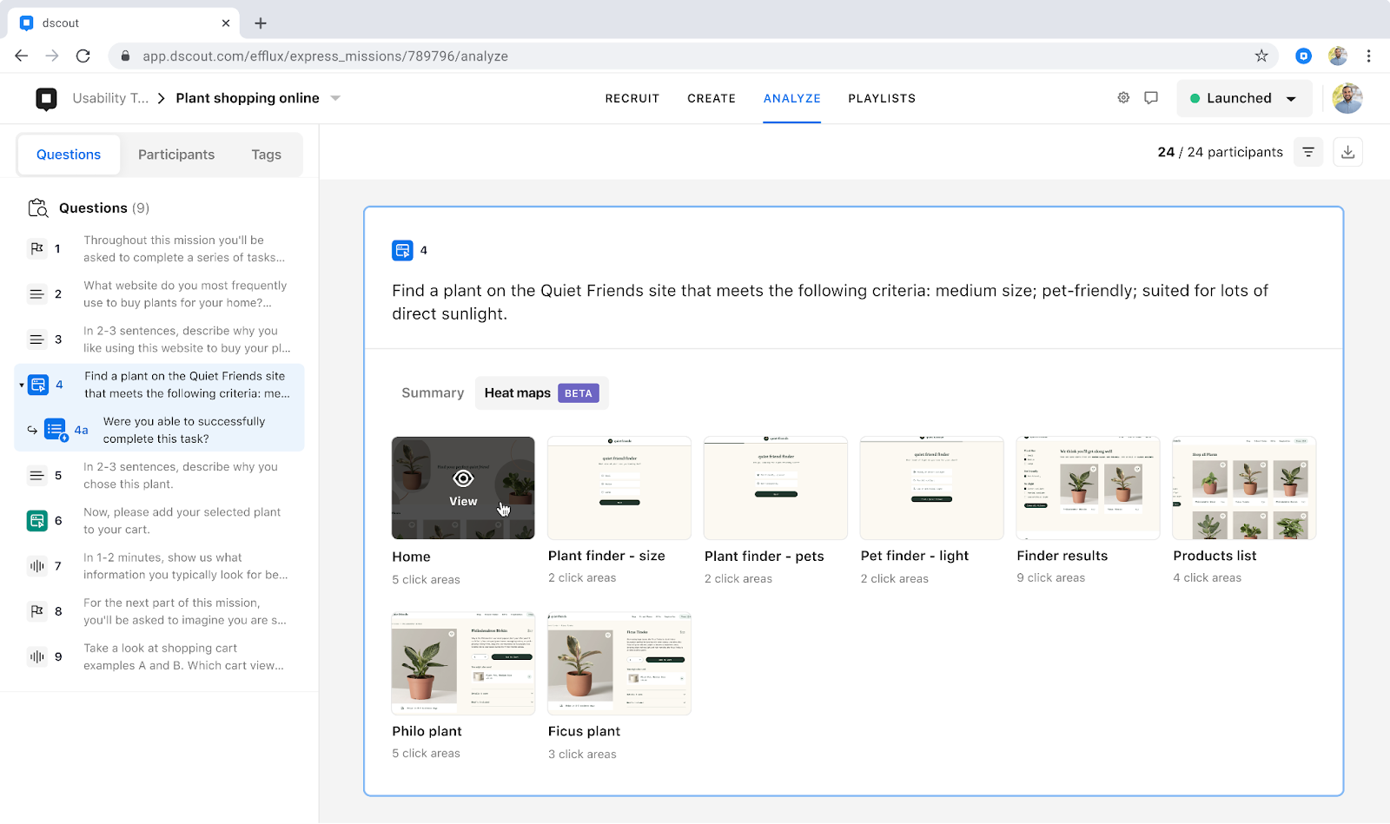The image size is (1390, 824).
Task: Open the Products list heatmap thumbnail
Action: (1245, 488)
